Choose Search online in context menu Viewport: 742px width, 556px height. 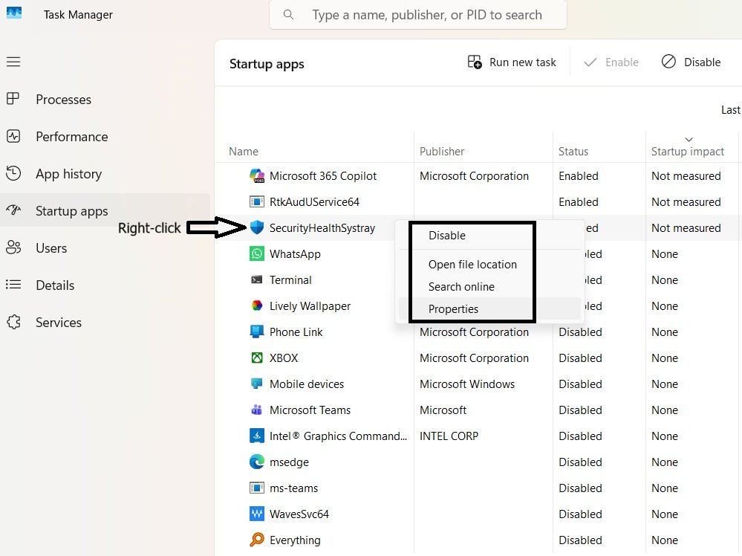(489, 286)
